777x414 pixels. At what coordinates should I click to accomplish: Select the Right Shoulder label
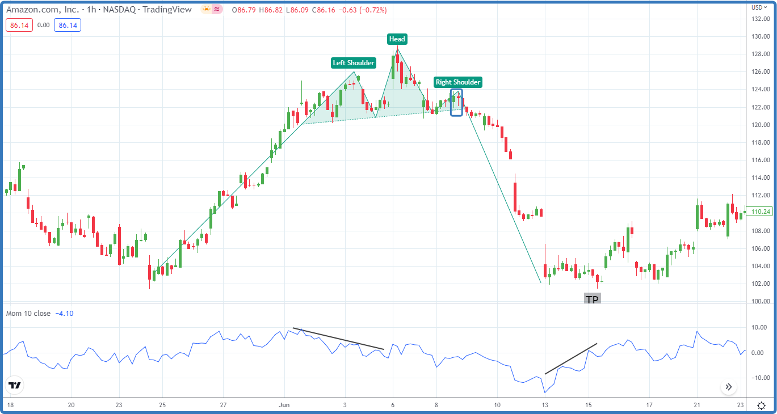click(x=458, y=82)
